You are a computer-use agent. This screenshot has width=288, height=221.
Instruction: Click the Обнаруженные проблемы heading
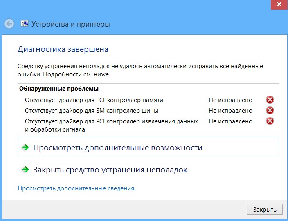tap(59, 89)
